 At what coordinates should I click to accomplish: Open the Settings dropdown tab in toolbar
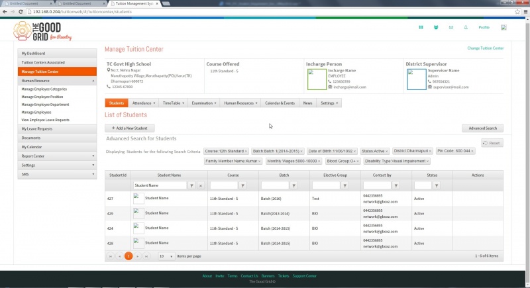pyautogui.click(x=329, y=103)
